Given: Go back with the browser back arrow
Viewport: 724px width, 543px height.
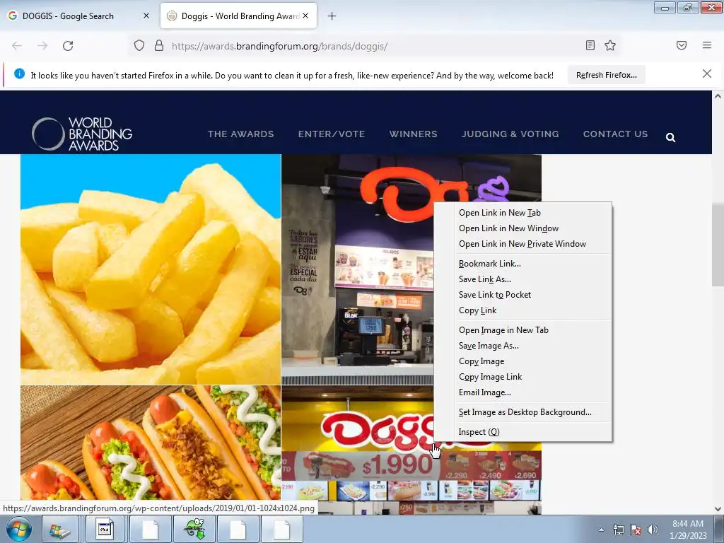Looking at the screenshot, I should click(x=17, y=46).
